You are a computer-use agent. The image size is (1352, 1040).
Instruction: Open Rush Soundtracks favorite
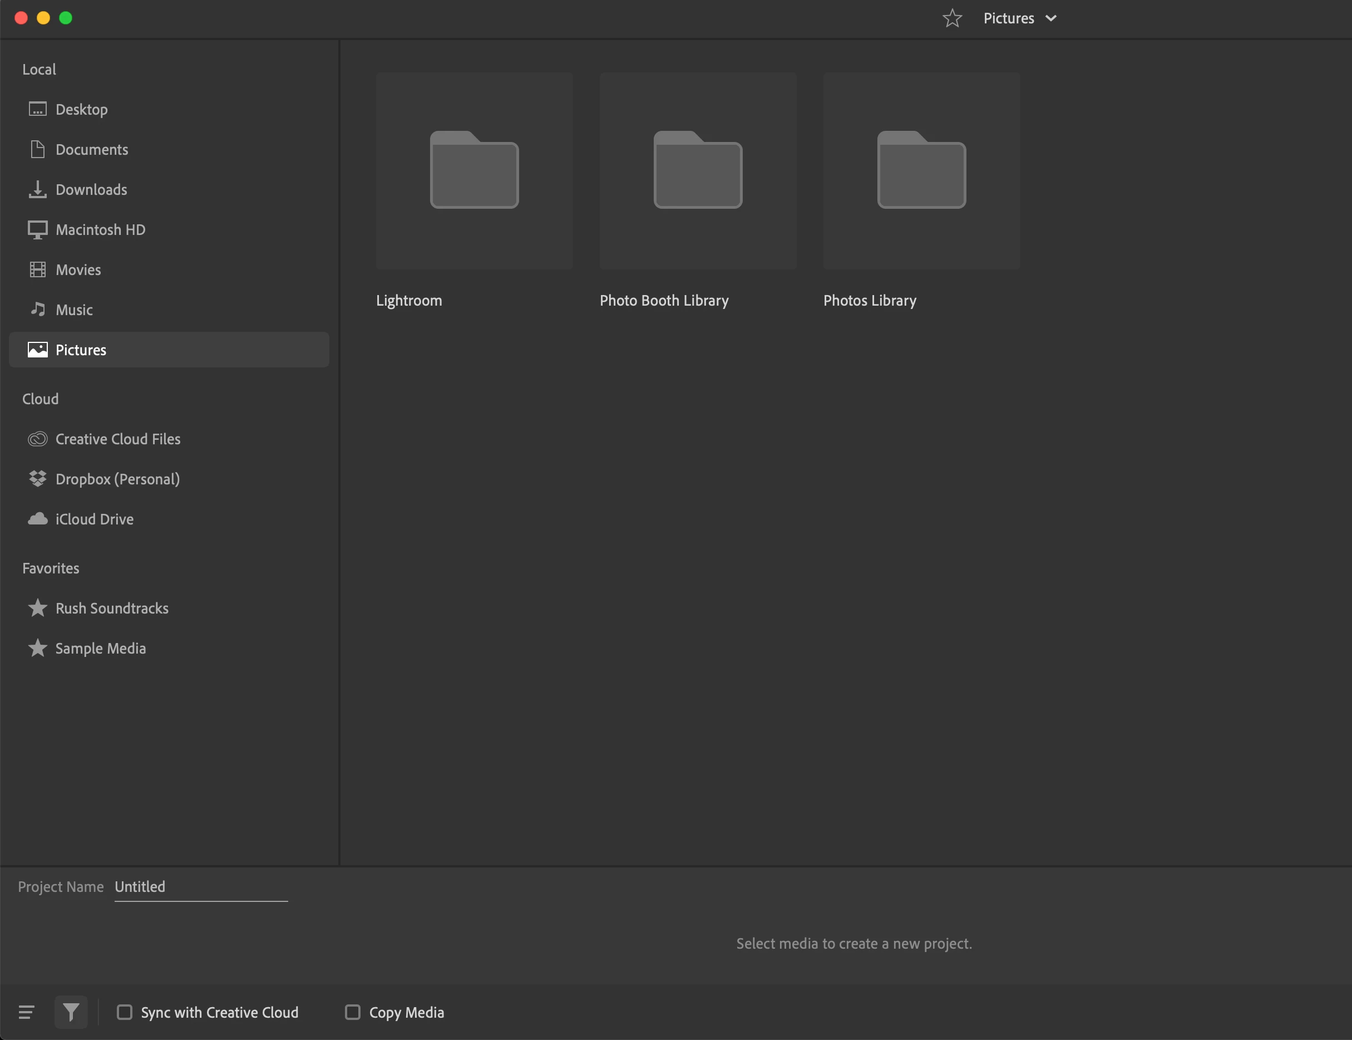112,608
